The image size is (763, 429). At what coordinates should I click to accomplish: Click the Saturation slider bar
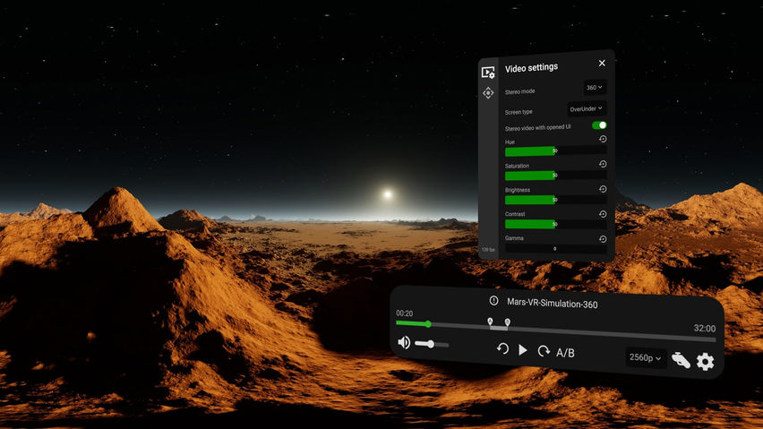click(x=556, y=176)
